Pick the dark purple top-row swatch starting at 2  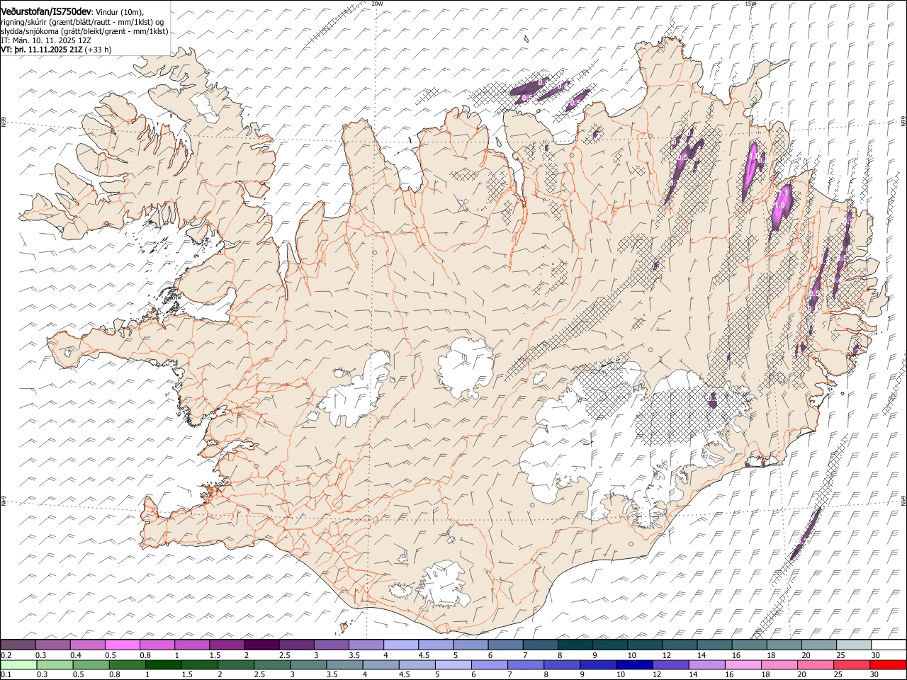[261, 645]
